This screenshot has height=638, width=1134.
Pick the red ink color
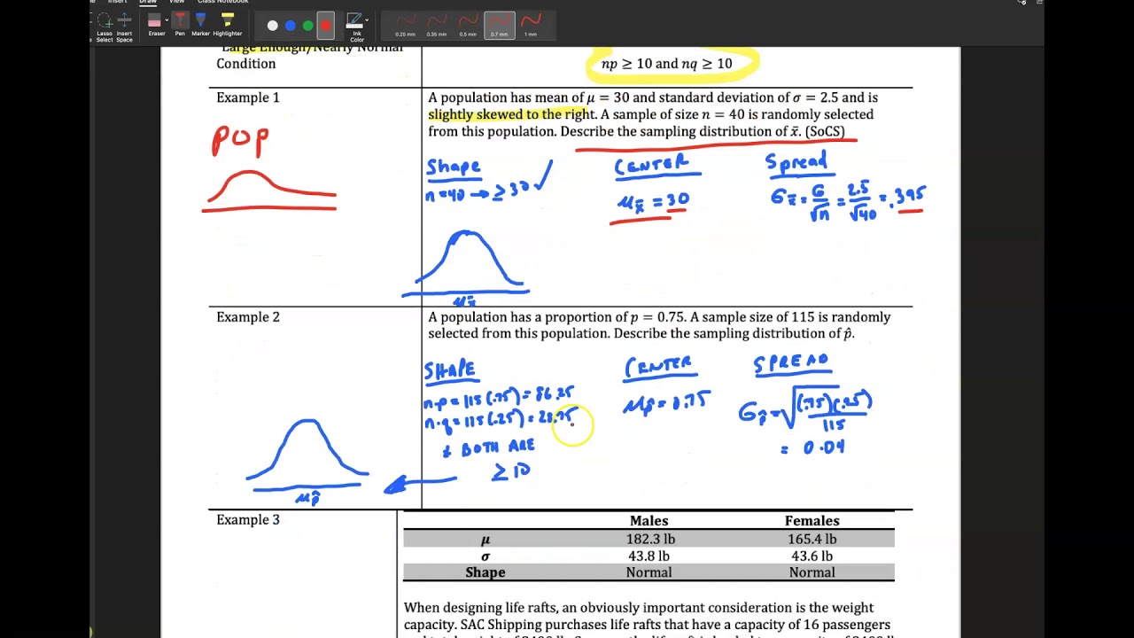click(325, 26)
